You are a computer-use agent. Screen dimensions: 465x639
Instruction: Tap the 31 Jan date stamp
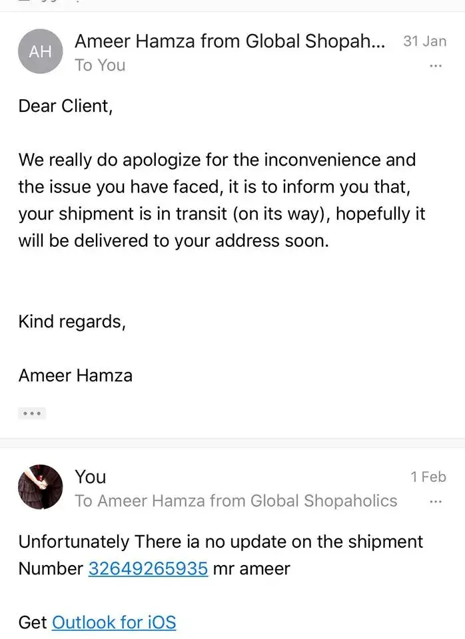click(424, 41)
